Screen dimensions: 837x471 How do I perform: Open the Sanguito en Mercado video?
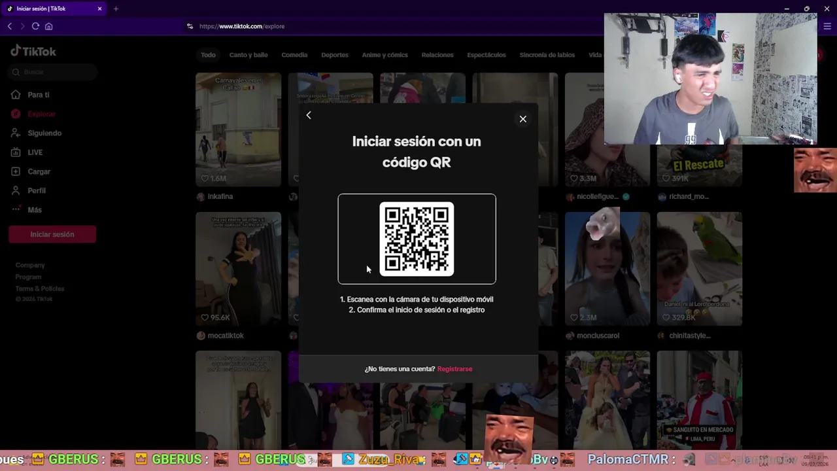click(x=700, y=400)
